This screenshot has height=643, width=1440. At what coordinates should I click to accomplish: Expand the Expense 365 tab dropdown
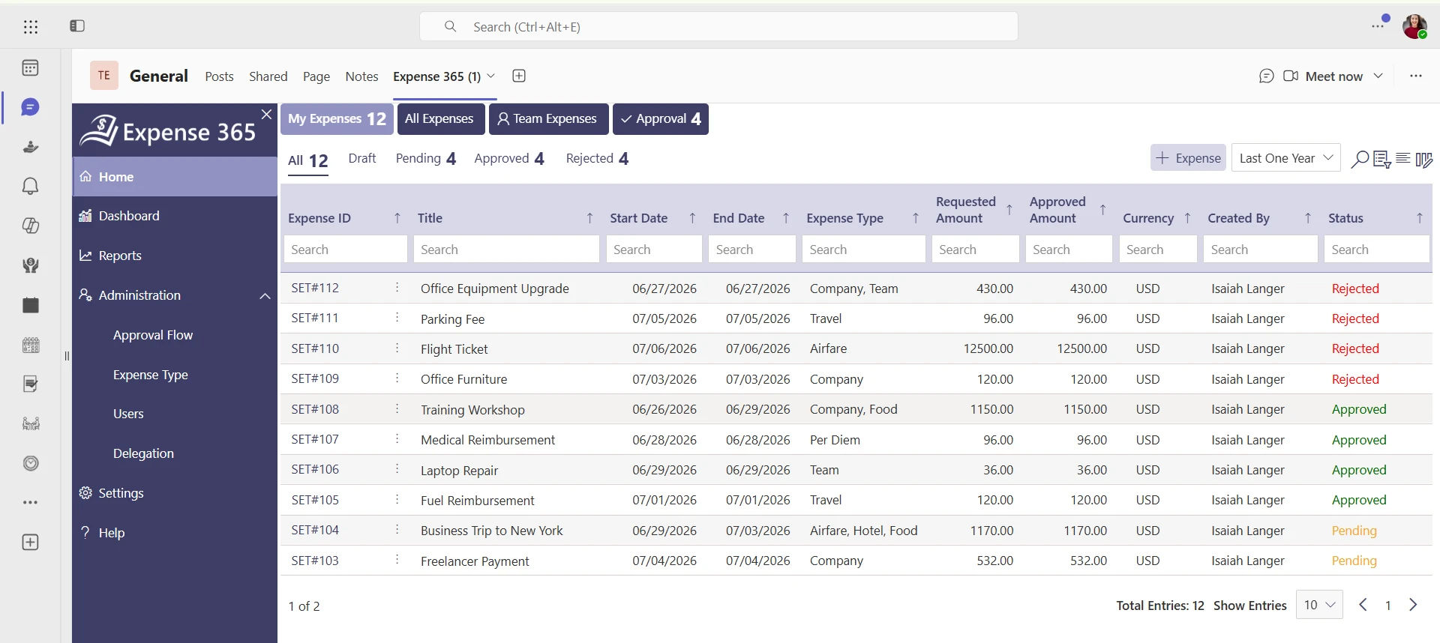[491, 76]
